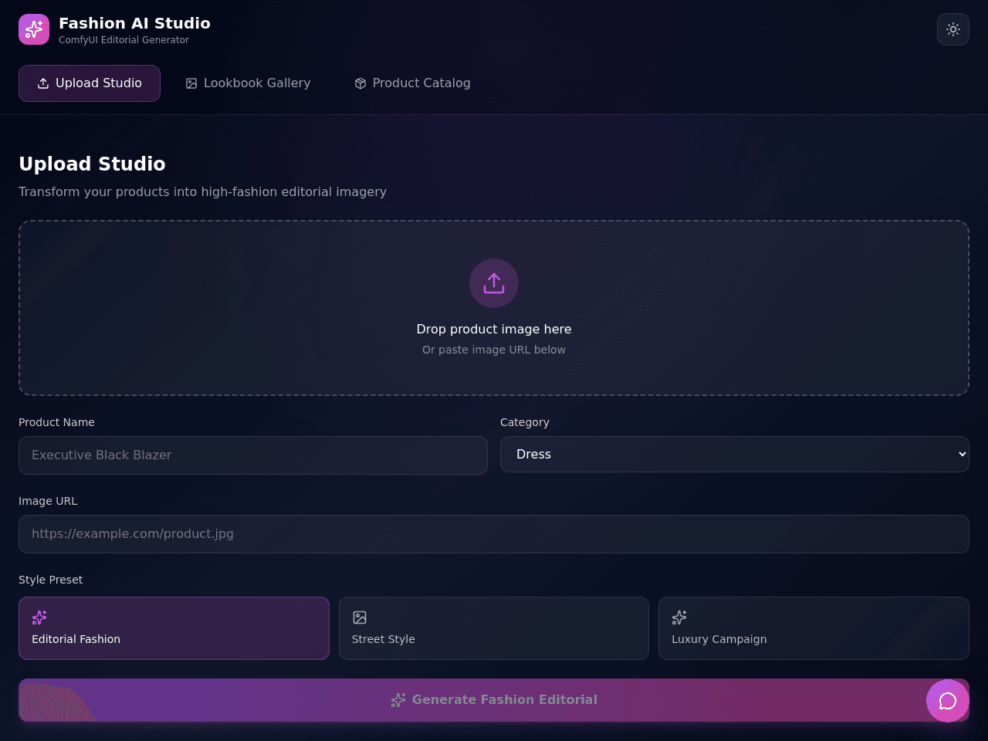Screen dimensions: 988x741
Task: Click the picture icon on Street Style card
Action: pos(360,617)
